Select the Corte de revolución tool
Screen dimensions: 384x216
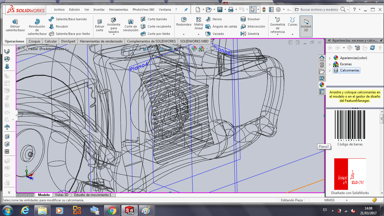[131, 25]
